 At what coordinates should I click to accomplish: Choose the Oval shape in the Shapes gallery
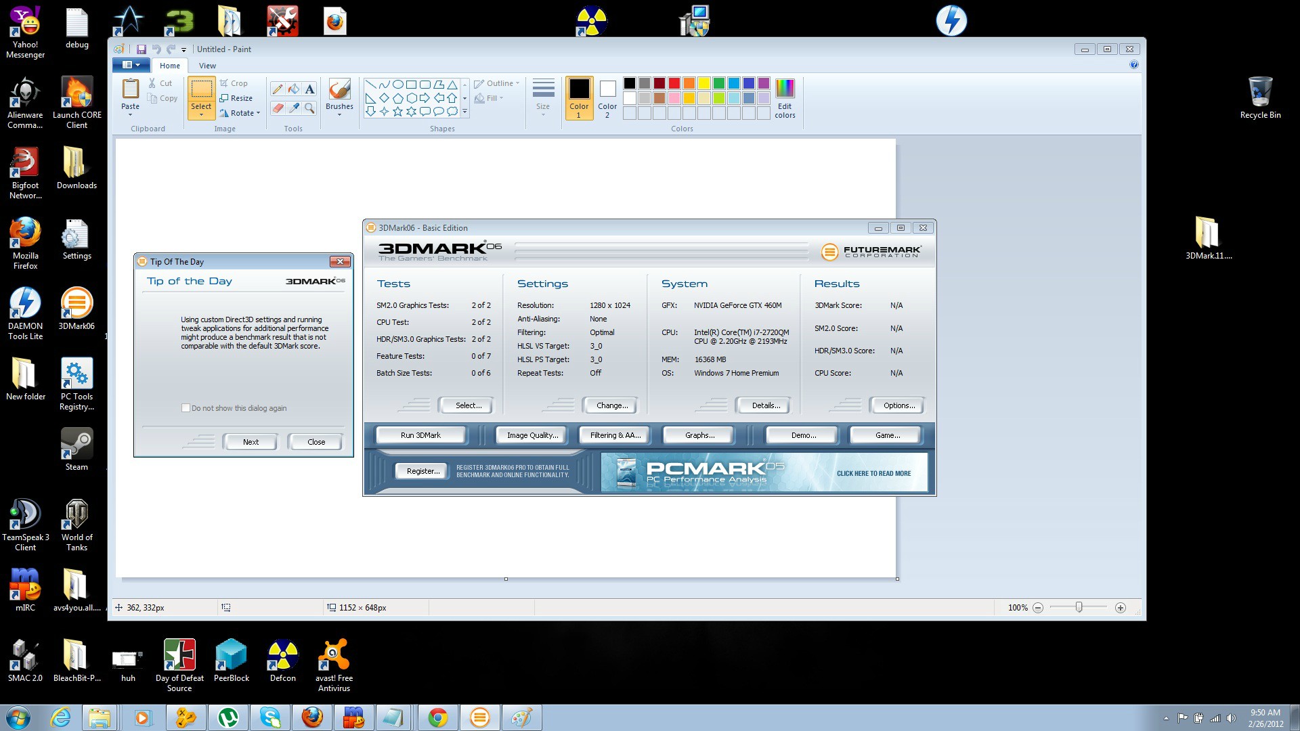point(397,85)
